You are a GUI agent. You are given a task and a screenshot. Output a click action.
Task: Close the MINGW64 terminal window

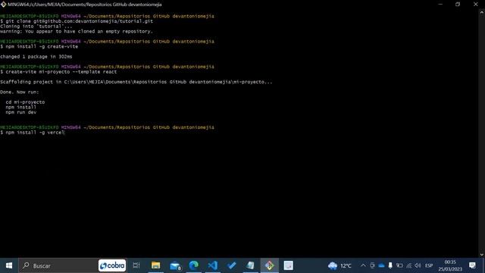[476, 5]
